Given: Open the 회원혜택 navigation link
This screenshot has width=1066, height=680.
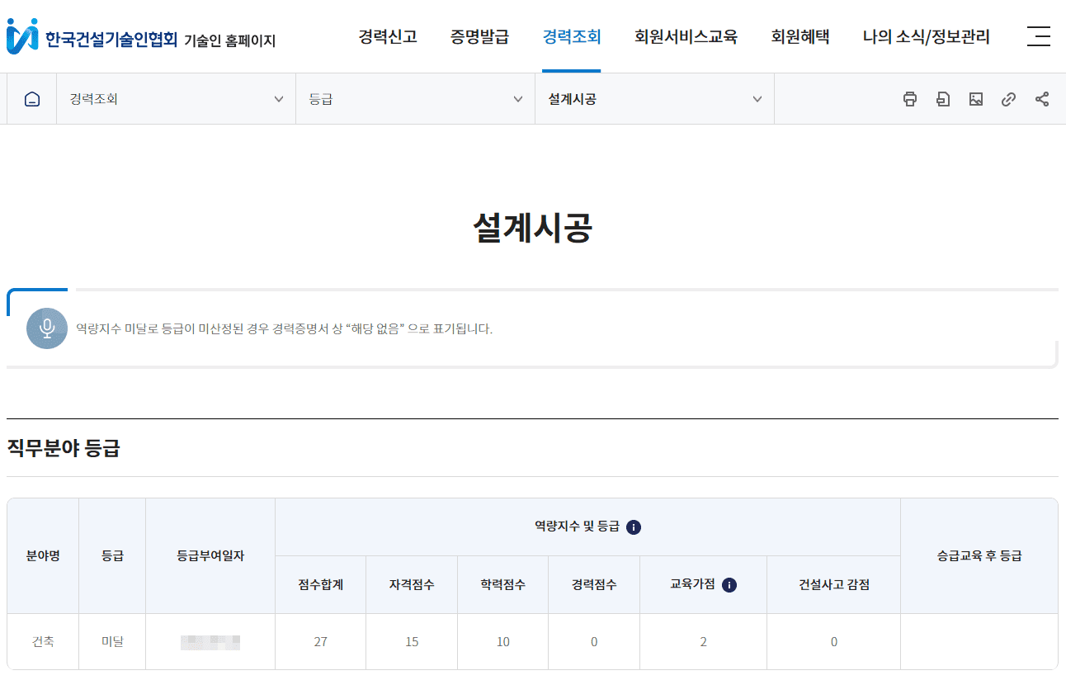Looking at the screenshot, I should coord(799,36).
